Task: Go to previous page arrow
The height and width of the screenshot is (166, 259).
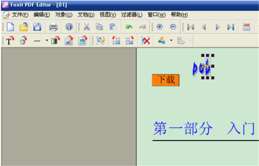Action: click(x=204, y=27)
